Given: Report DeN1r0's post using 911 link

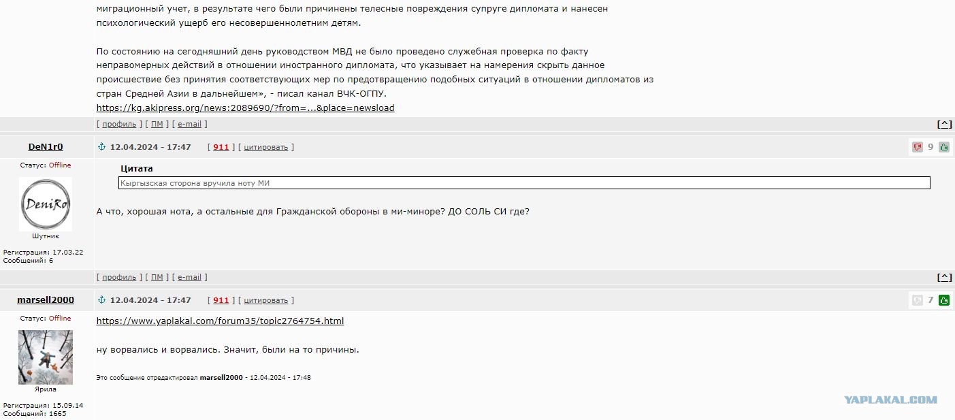Looking at the screenshot, I should click(221, 147).
